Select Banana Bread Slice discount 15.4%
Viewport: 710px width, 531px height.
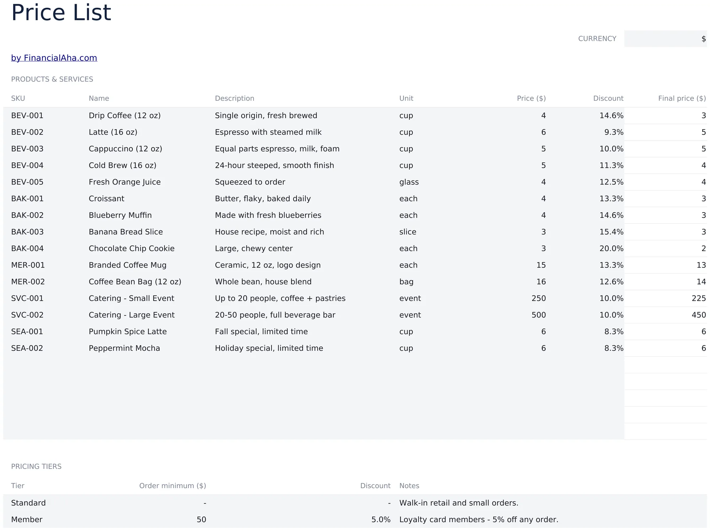(x=611, y=232)
